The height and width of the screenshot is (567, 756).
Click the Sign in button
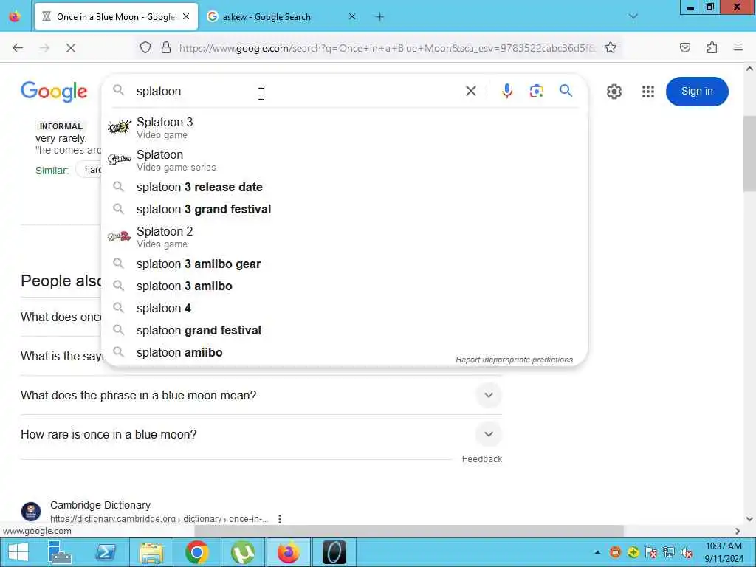pos(697,91)
